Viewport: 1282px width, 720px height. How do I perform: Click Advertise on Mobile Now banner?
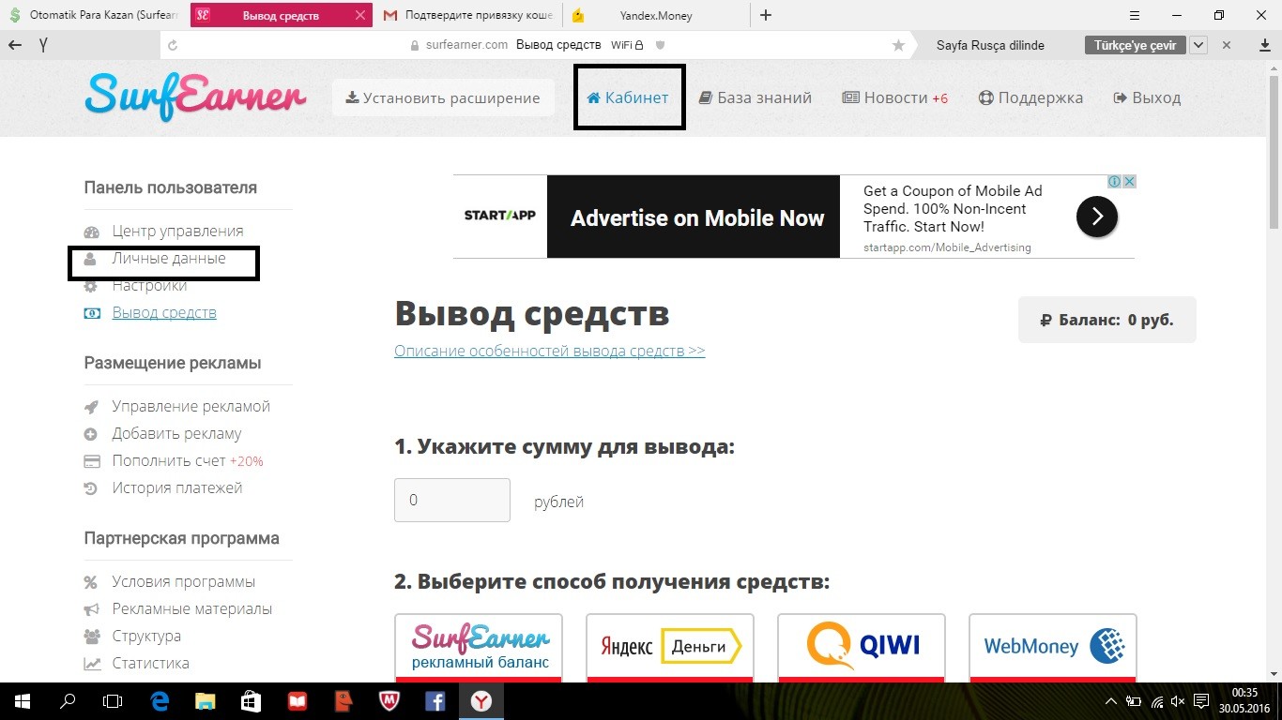694,217
